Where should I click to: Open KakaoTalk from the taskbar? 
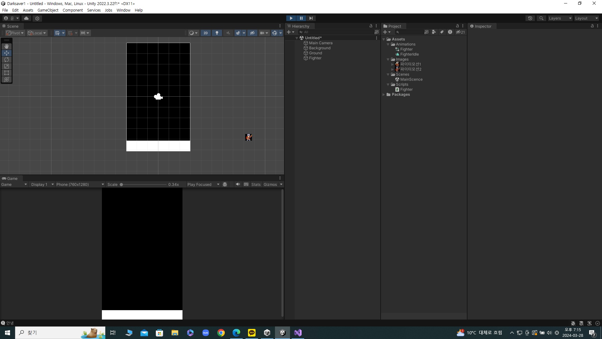pos(252,333)
